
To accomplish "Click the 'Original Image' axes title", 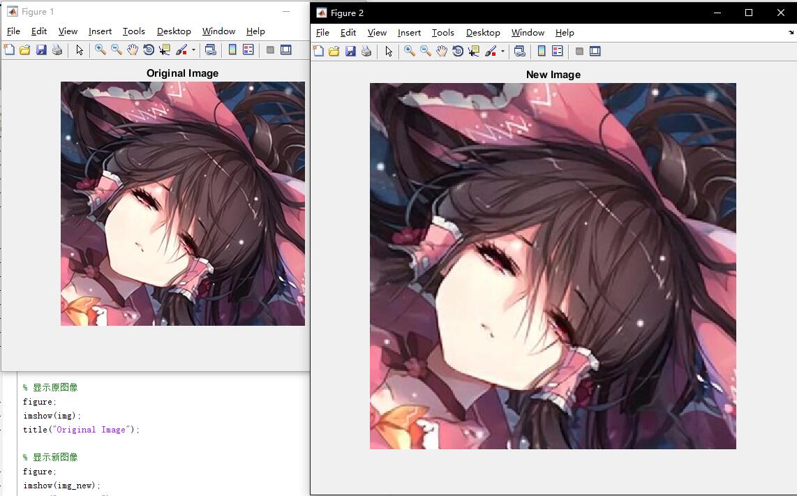I will 182,73.
